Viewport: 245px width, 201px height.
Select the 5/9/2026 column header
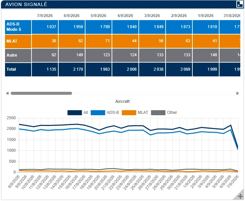[x=99, y=16]
